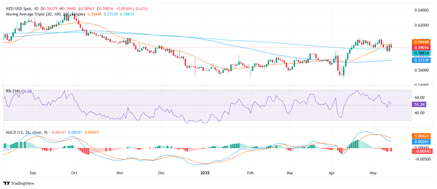Click the Feb label on time axis
Screen dimensions: 437x189
pos(250,173)
